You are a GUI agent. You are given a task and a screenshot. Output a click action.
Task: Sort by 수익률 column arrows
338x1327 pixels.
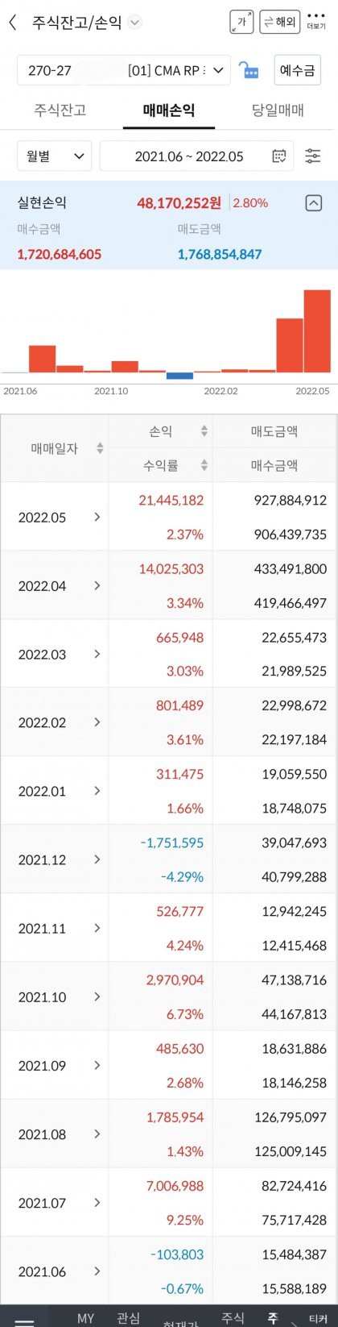click(x=204, y=465)
